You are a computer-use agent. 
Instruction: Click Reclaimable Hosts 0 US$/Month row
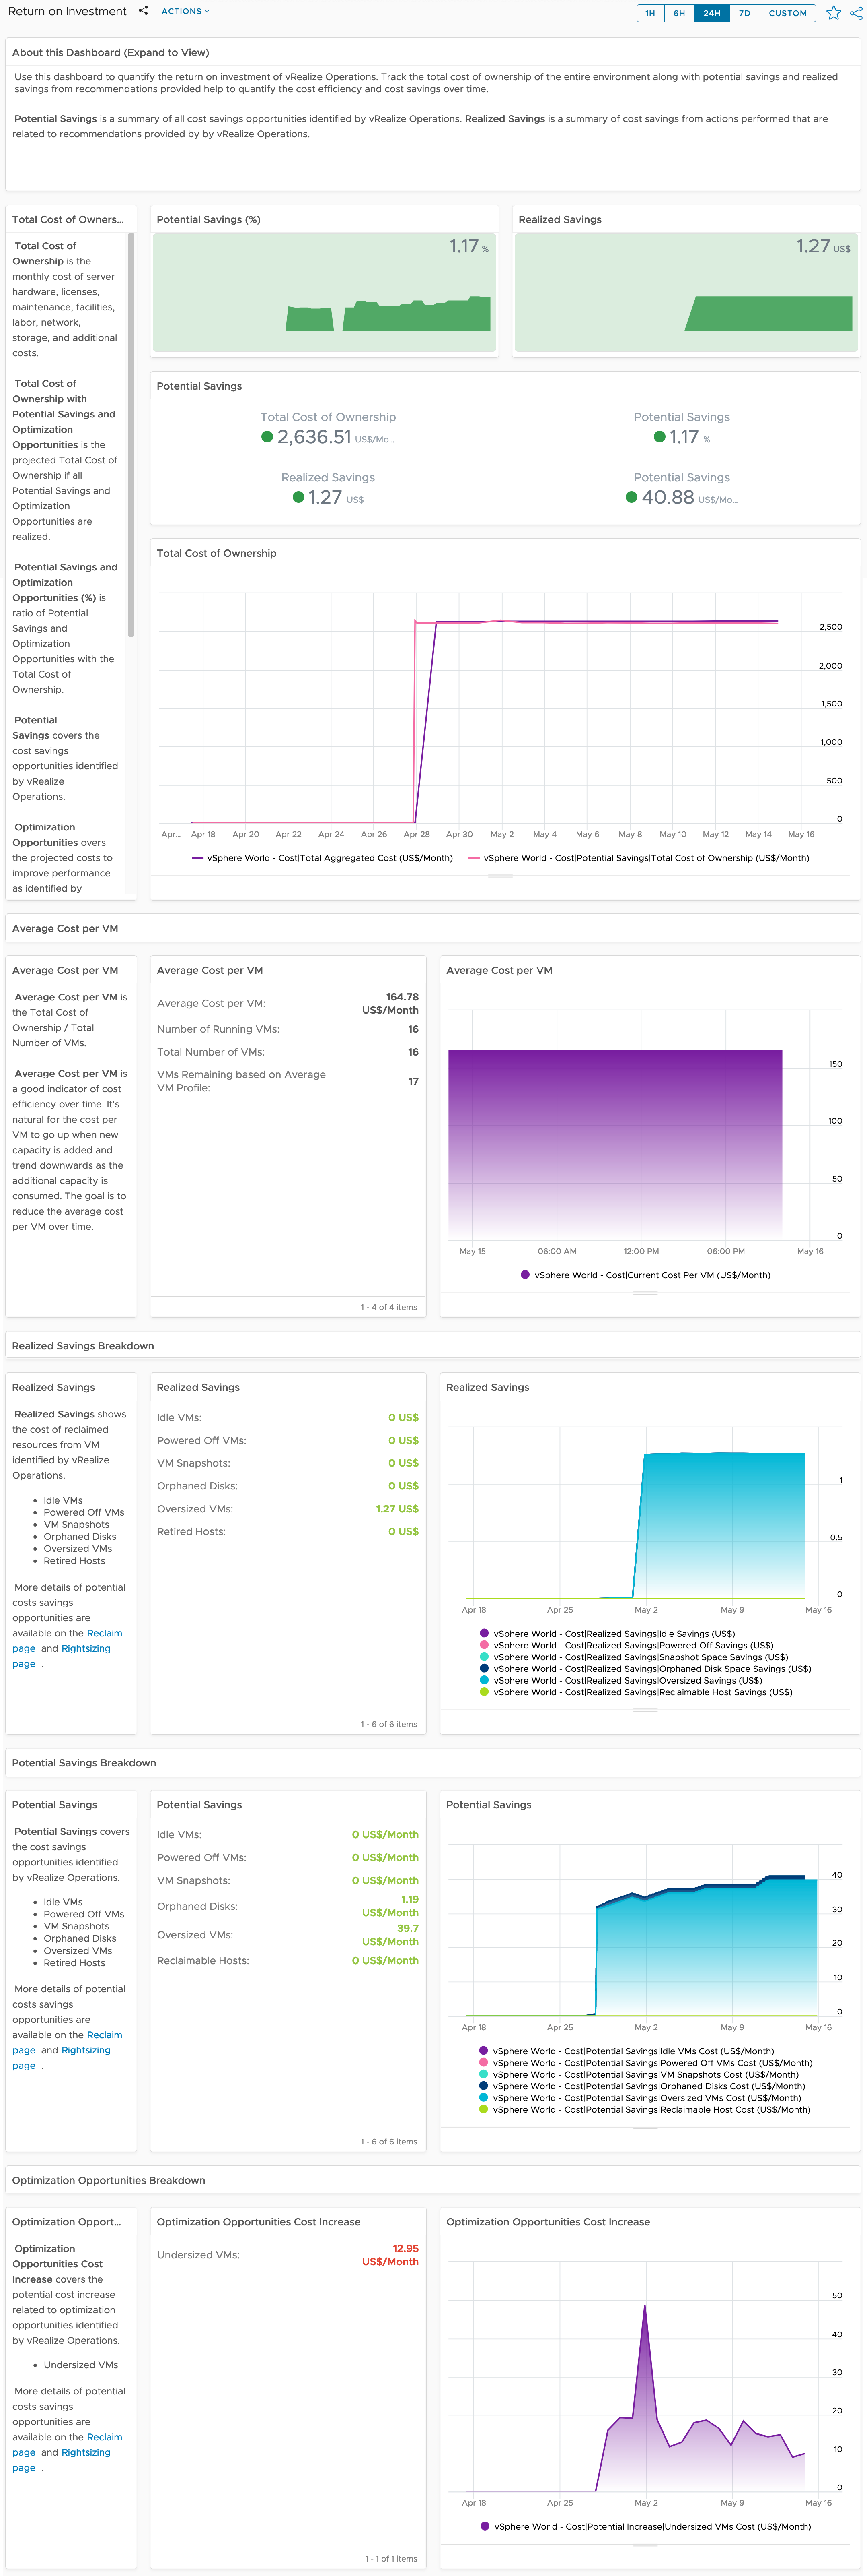click(x=288, y=1961)
